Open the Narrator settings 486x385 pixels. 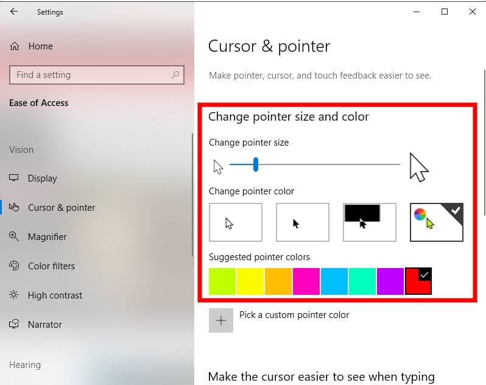tap(45, 325)
